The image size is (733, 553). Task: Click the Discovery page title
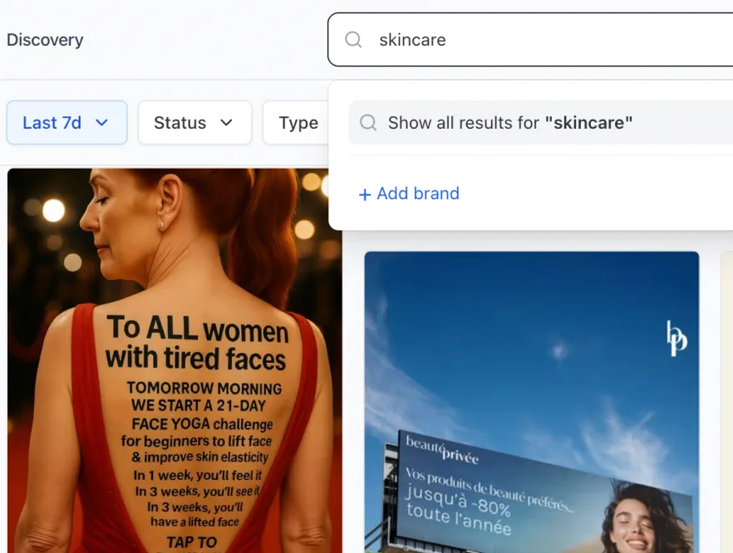45,40
